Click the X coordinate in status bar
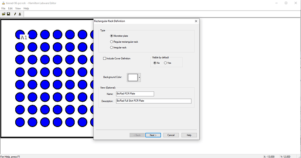This screenshot has width=301, height=158. point(269,157)
